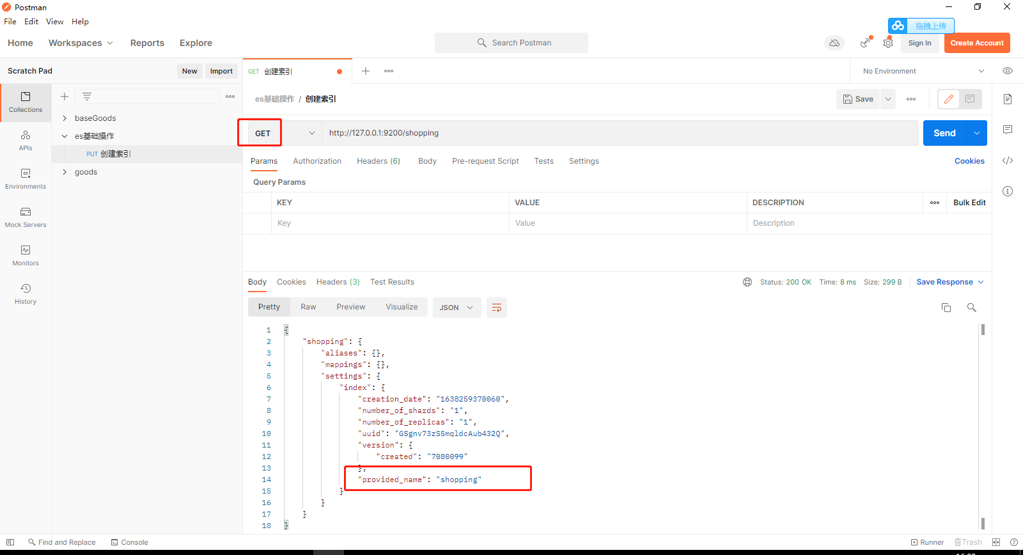The height and width of the screenshot is (555, 1023).
Task: Collapse the es基础操作 collection
Action: point(65,136)
